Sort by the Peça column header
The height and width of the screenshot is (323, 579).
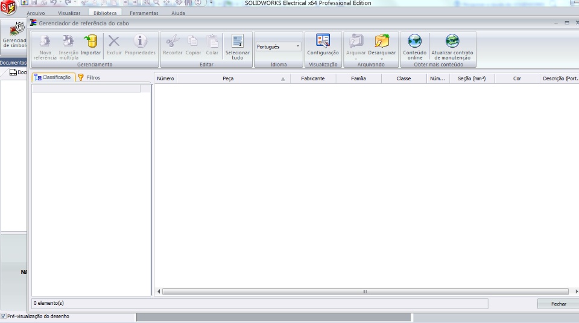(x=234, y=78)
